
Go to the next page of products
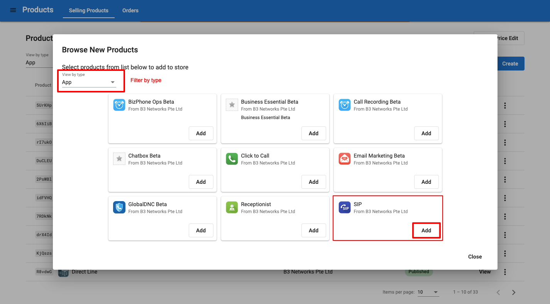point(514,292)
